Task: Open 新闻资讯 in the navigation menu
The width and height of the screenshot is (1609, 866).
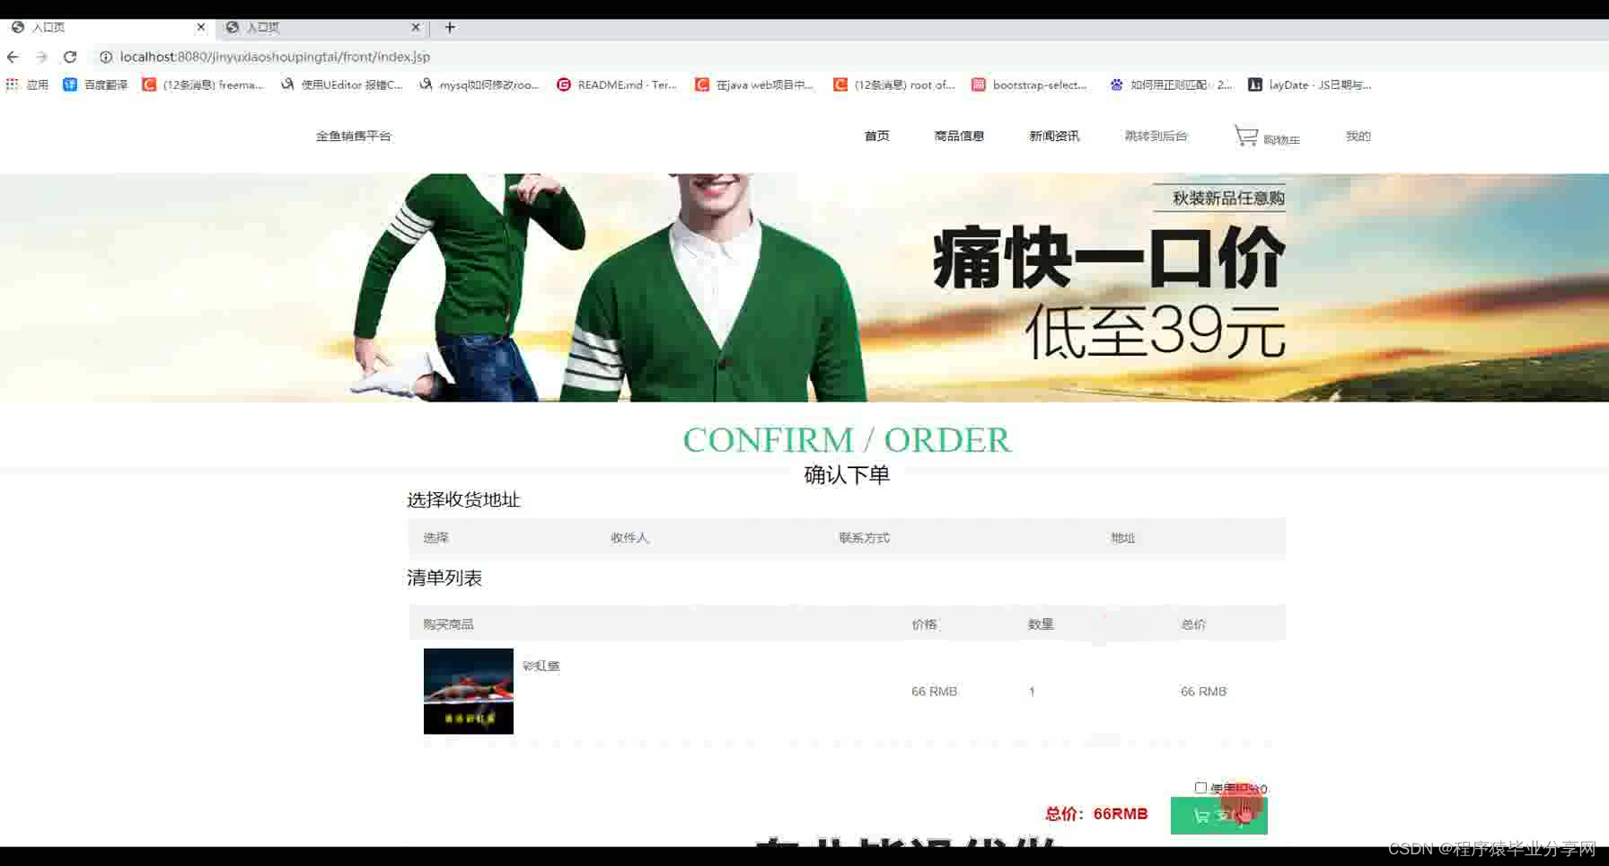Action: pyautogui.click(x=1054, y=136)
